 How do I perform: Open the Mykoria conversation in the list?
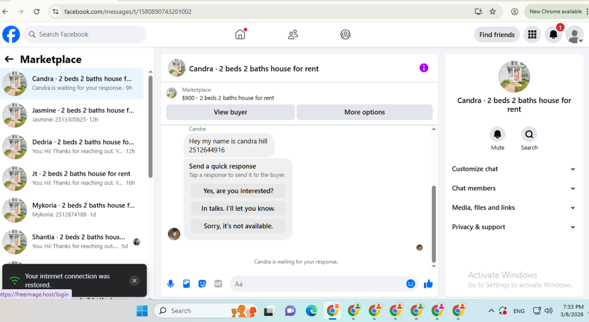click(72, 210)
